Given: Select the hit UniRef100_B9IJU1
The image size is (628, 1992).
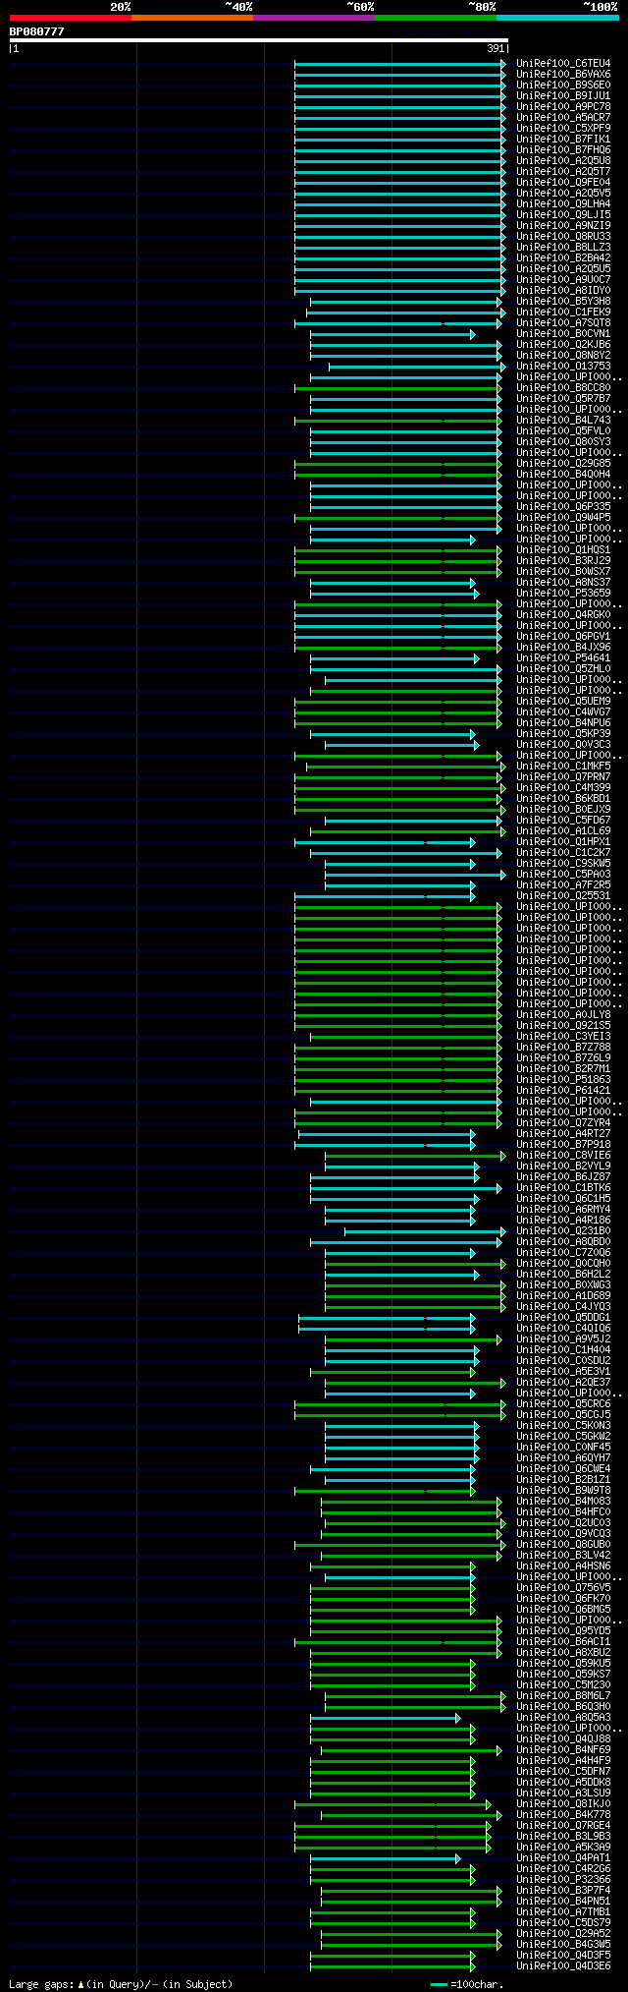Looking at the screenshot, I should pos(563,96).
